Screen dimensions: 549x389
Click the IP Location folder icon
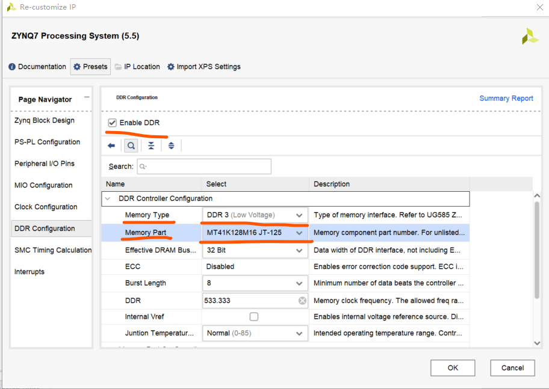point(119,67)
